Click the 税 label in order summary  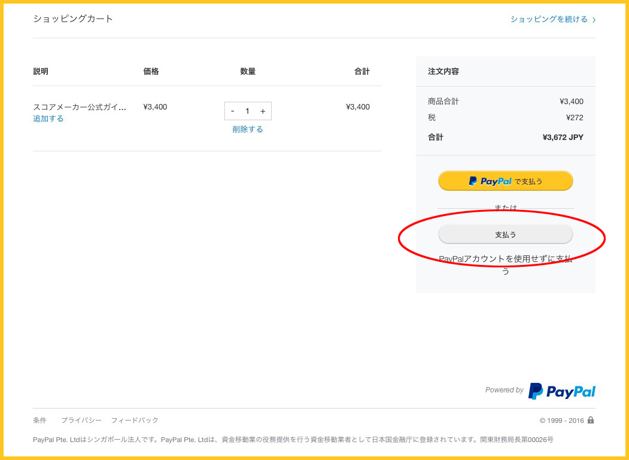pos(432,117)
